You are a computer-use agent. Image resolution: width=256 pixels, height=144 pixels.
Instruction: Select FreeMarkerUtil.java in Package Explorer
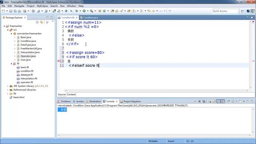31,48
